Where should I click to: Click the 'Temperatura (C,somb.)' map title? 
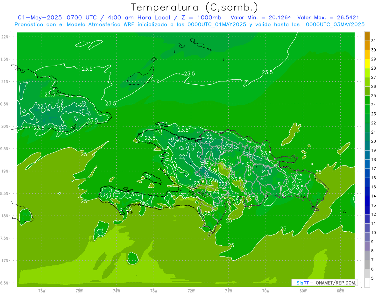point(194,7)
